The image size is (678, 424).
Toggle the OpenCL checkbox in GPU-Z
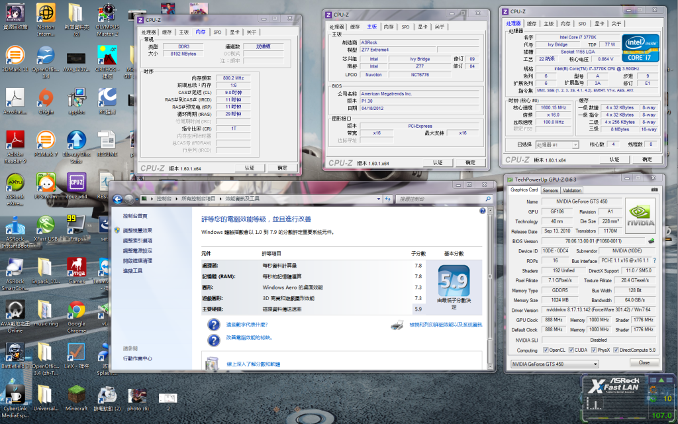pos(546,350)
